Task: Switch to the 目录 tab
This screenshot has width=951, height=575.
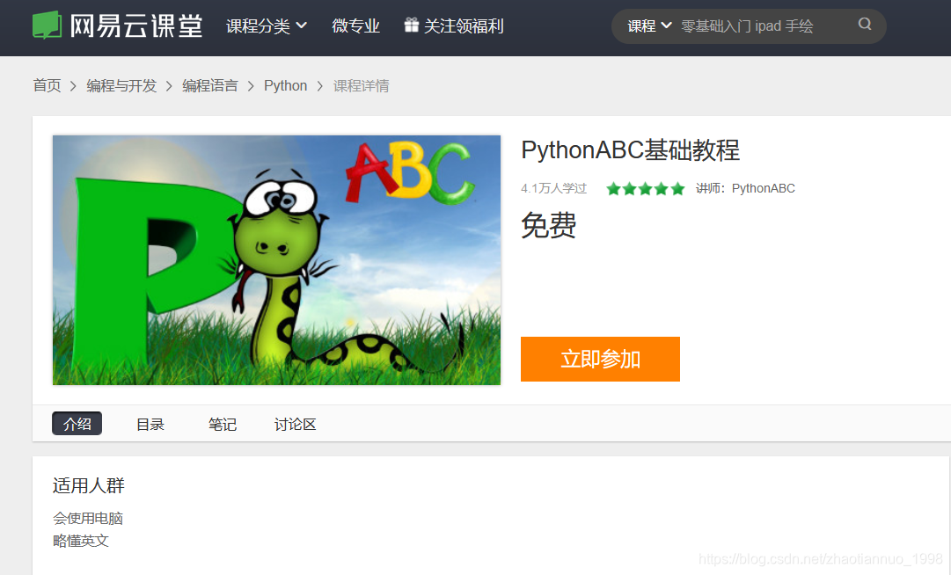Action: tap(150, 424)
